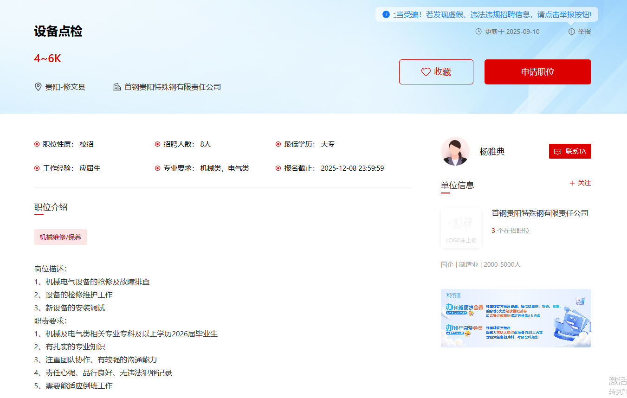The height and width of the screenshot is (398, 627).
Task: Click the heart icon in 收藏 button
Action: [x=426, y=72]
